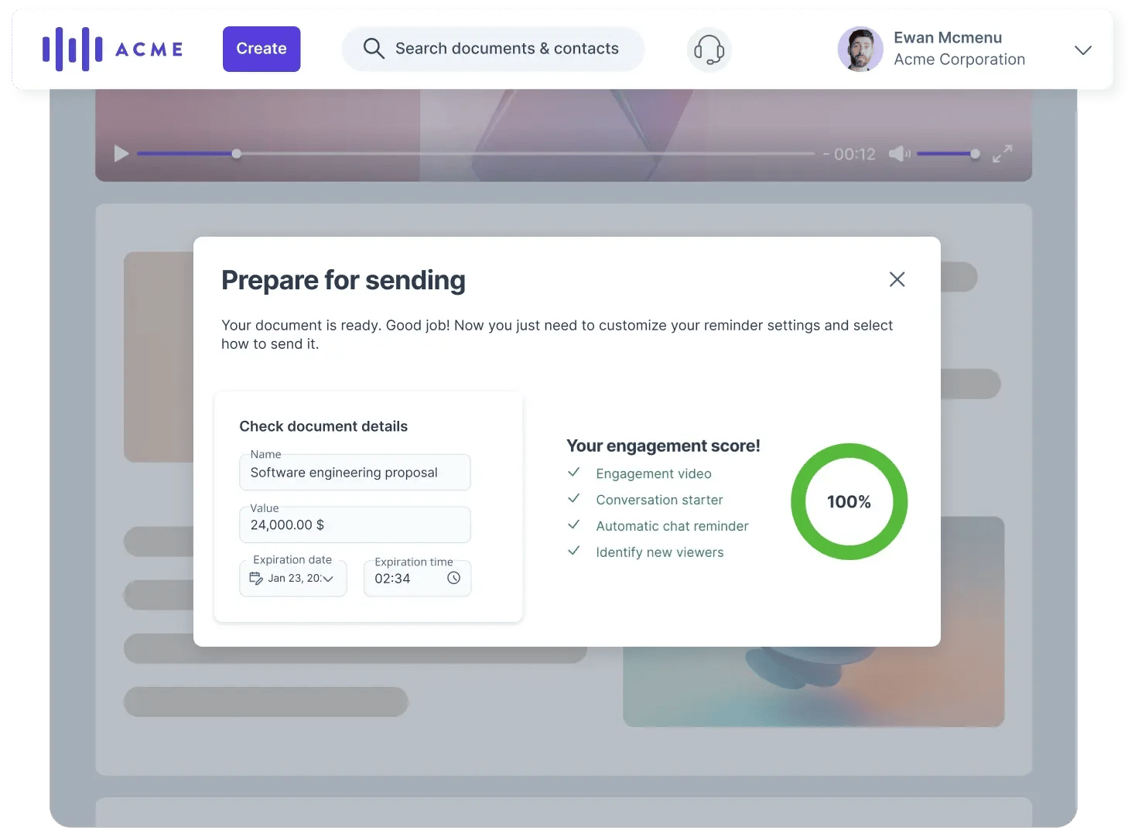The height and width of the screenshot is (837, 1128).
Task: Click the Name field with Software engineering proposal
Action: [355, 472]
